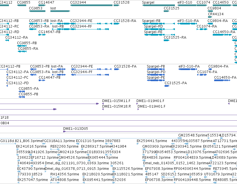Click protein label CG32944-PF
This screenshot has width=237, height=184.
click(x=82, y=72)
